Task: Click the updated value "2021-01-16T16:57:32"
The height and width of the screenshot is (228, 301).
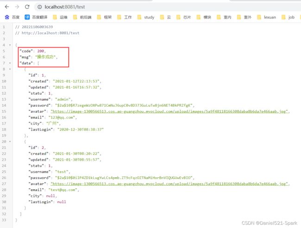Action: [76, 87]
